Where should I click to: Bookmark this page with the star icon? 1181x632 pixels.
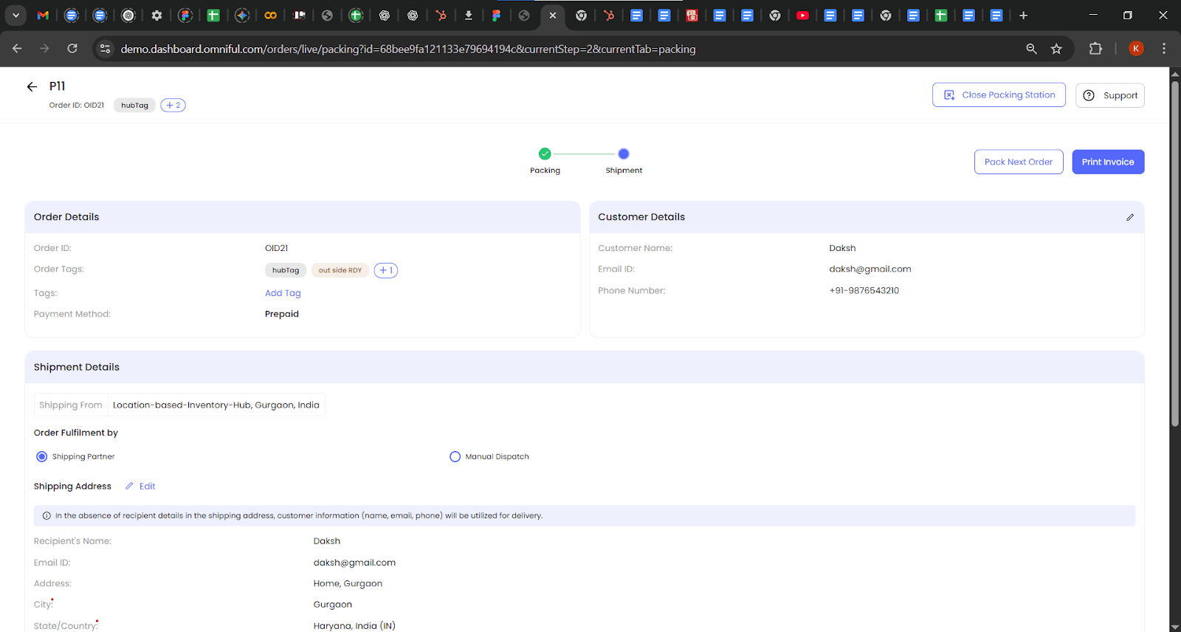(x=1056, y=49)
